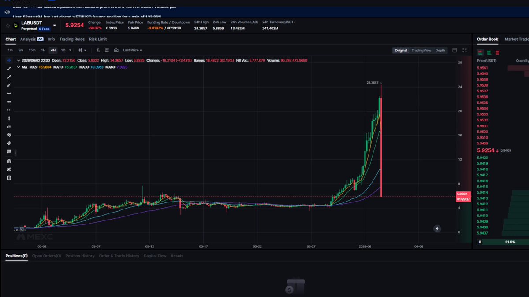The width and height of the screenshot is (529, 297).
Task: Switch to Order Book tab
Action: click(488, 39)
